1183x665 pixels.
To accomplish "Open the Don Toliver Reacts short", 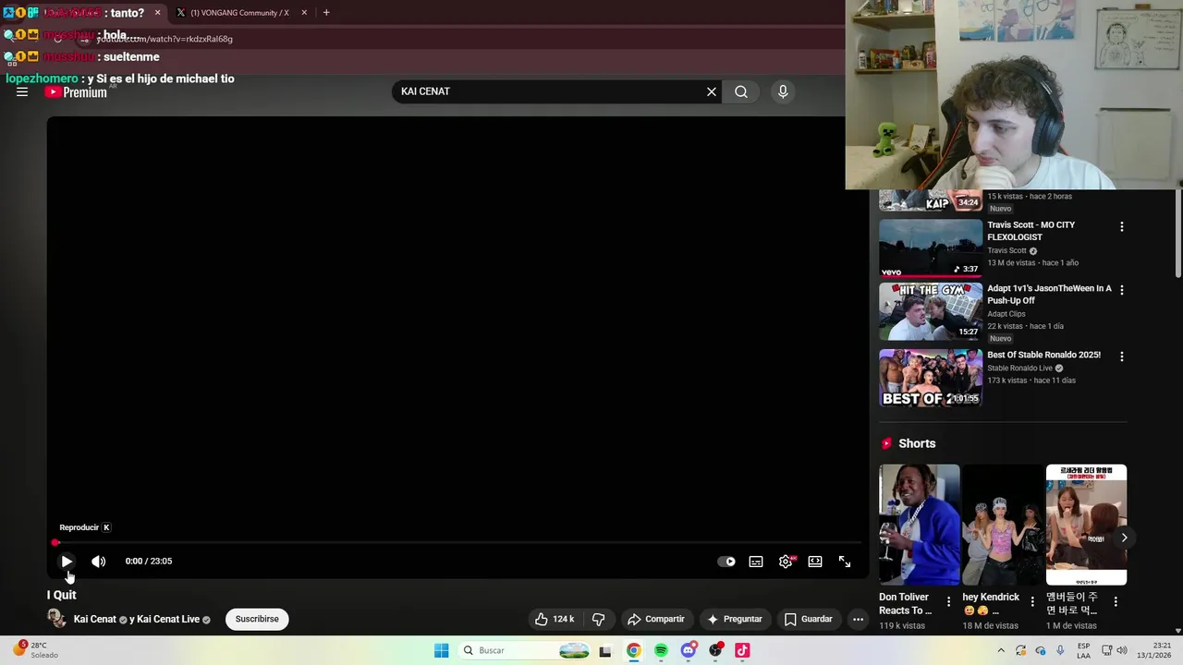I will [920, 525].
